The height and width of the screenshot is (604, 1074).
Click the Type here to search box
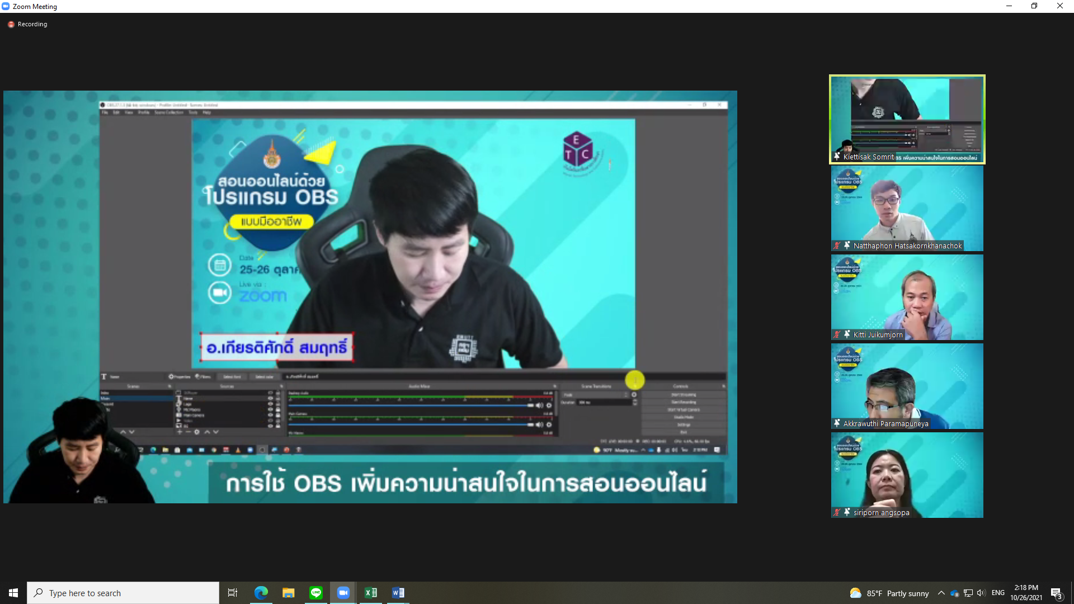point(123,593)
